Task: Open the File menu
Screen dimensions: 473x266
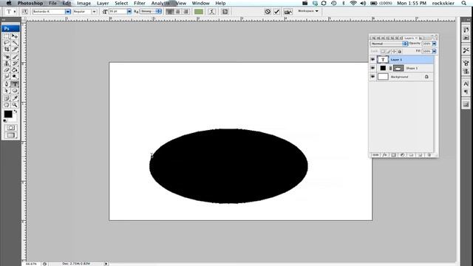Action: 52,3
